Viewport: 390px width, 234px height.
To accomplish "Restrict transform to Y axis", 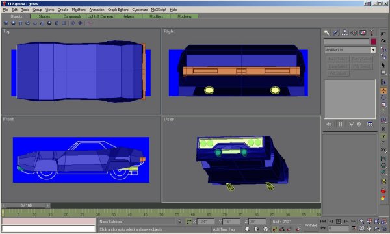I will tap(383, 136).
